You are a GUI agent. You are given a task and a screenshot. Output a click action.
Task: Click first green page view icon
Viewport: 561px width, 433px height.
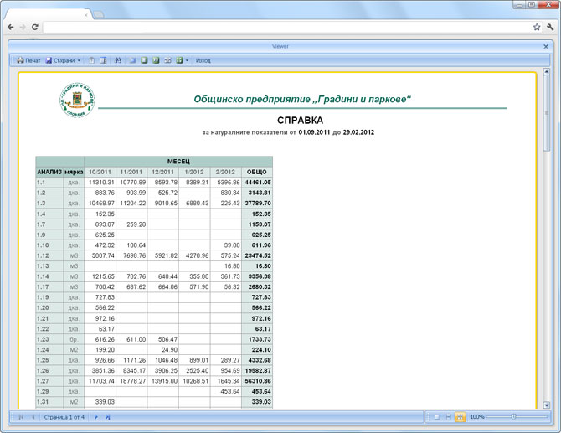point(144,60)
